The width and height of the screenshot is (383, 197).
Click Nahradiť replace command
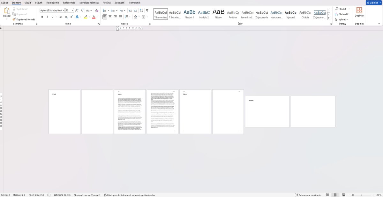click(x=341, y=14)
